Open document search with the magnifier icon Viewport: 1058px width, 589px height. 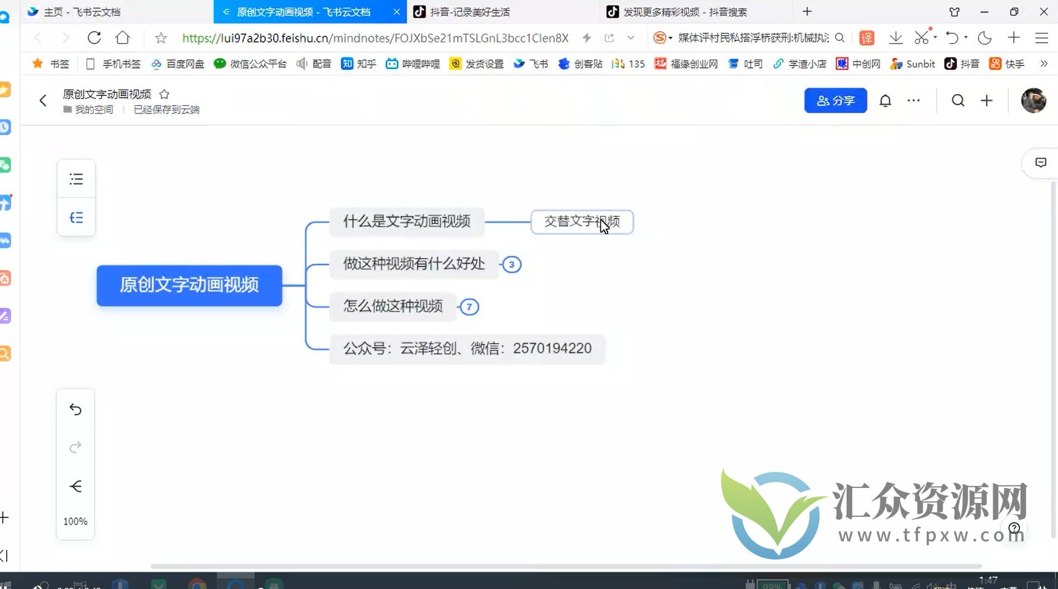pos(958,101)
